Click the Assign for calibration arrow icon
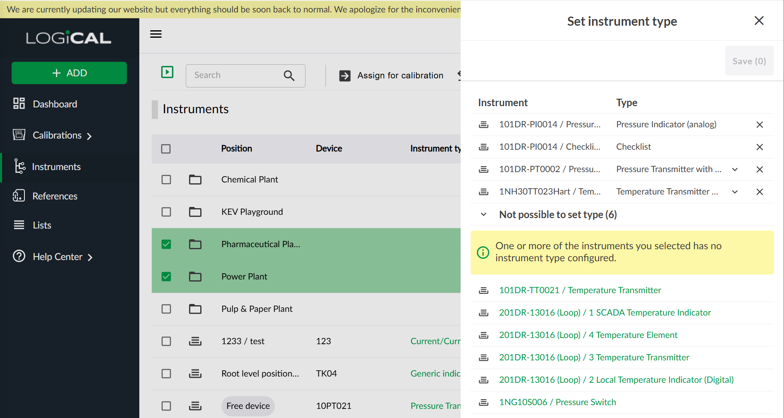784x418 pixels. (345, 75)
